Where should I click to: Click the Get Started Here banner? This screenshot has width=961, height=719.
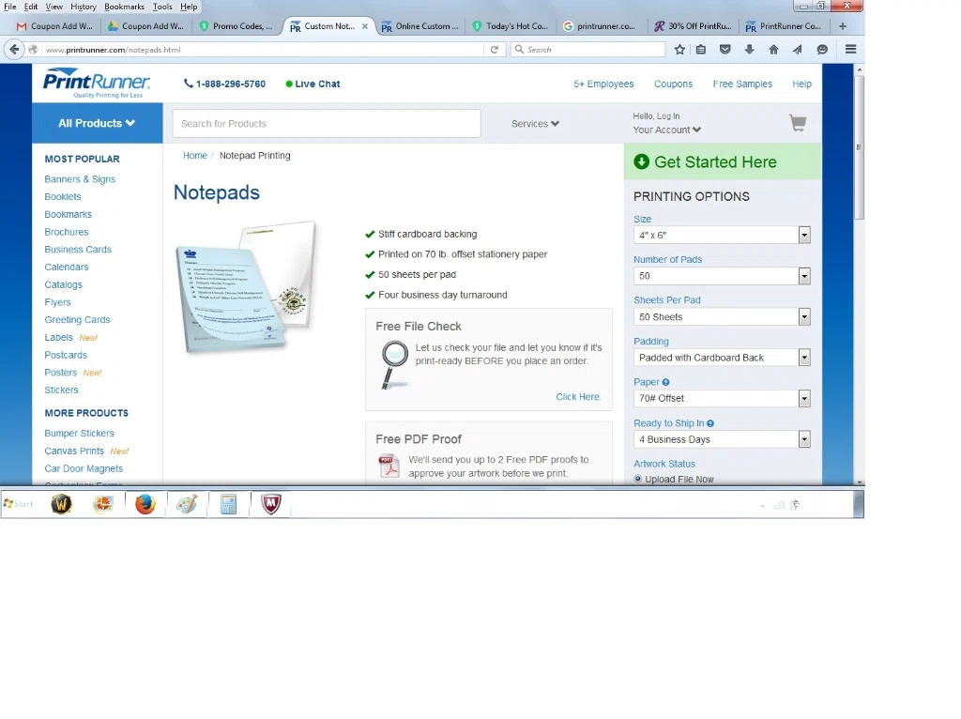click(x=723, y=161)
